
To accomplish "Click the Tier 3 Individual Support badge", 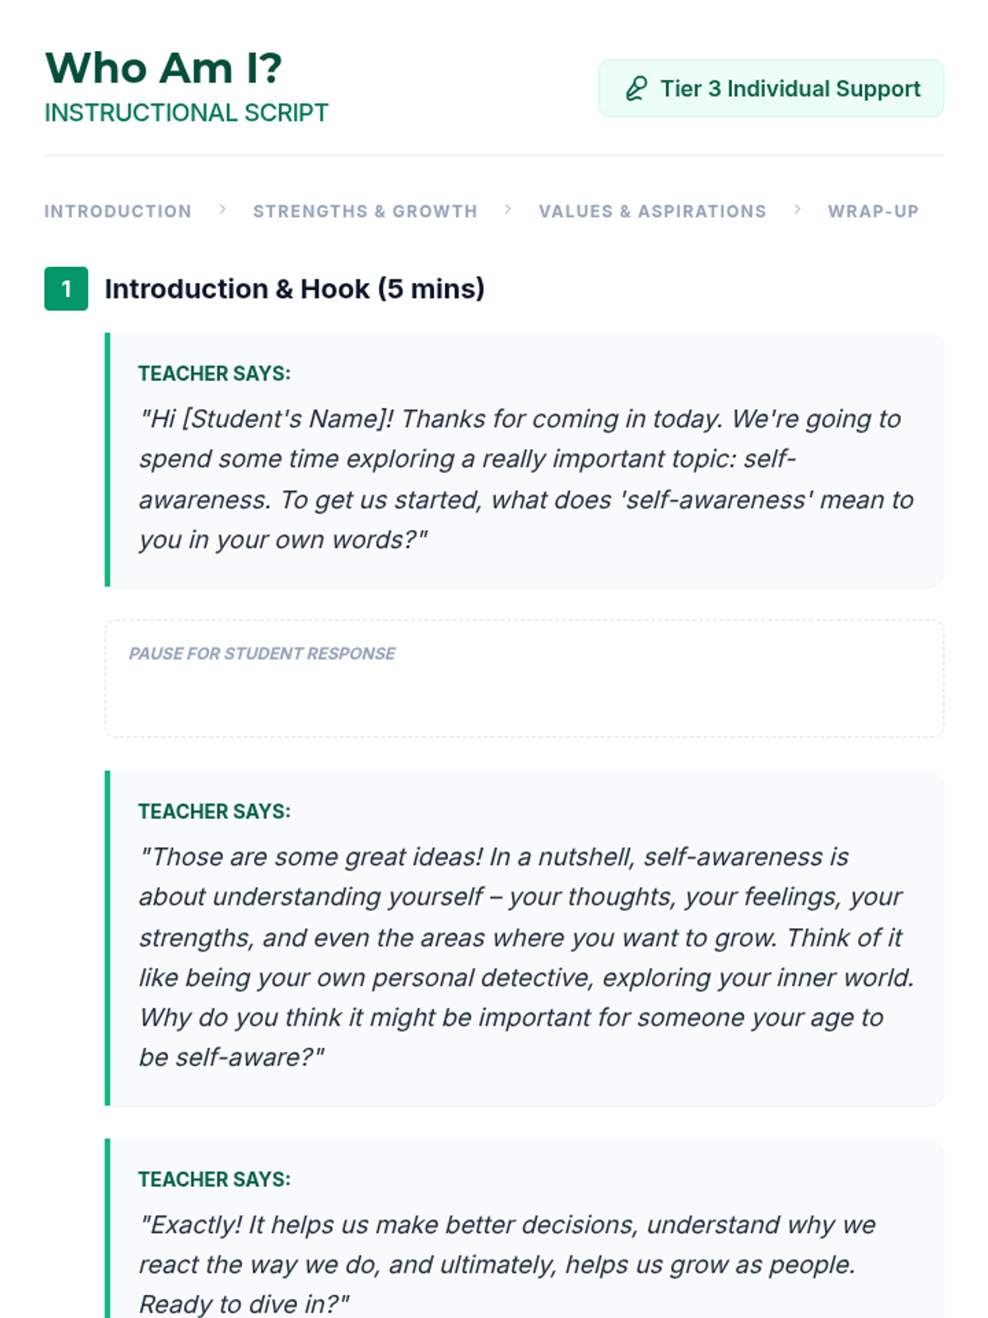I will (x=771, y=89).
